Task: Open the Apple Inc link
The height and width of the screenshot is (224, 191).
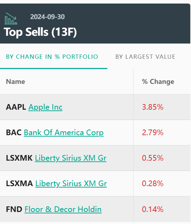Action: click(x=45, y=107)
